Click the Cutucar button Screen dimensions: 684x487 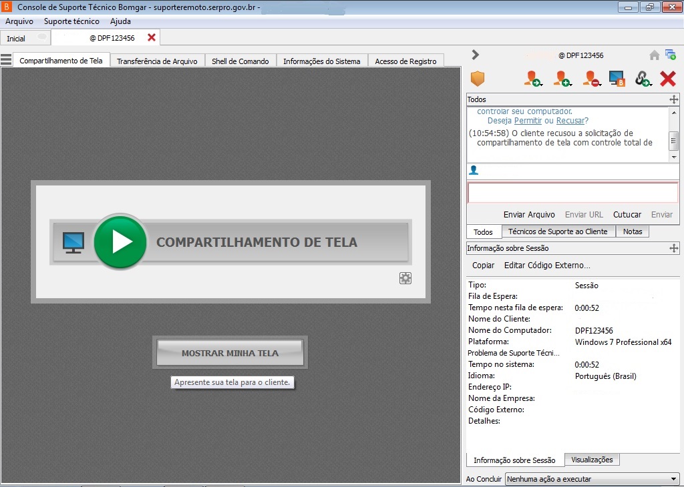coord(627,214)
